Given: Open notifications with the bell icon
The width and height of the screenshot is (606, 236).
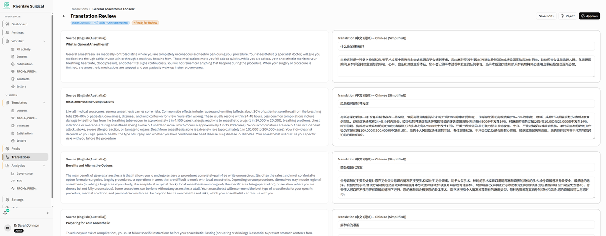Looking at the screenshot, I should [6, 213].
